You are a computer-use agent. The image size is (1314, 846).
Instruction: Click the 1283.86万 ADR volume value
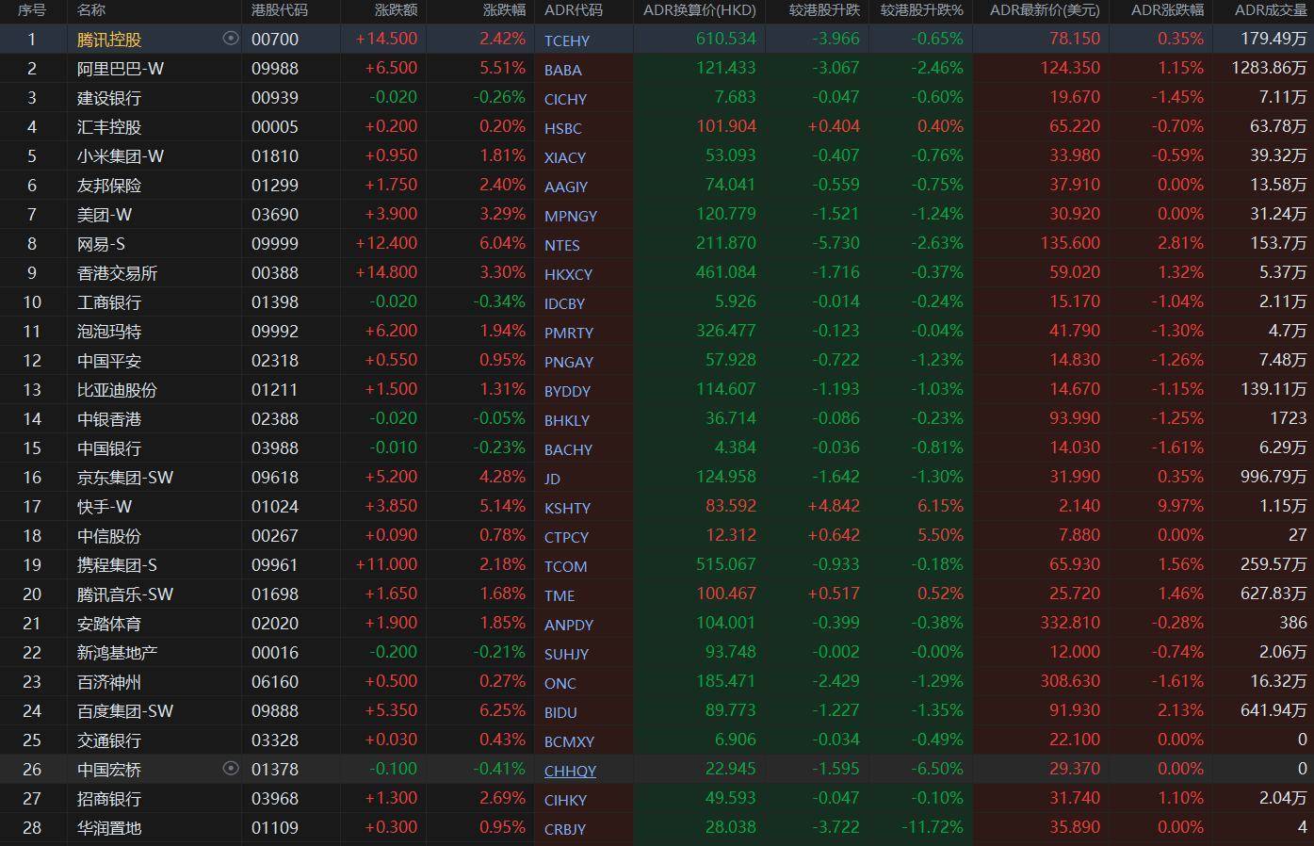pyautogui.click(x=1269, y=69)
